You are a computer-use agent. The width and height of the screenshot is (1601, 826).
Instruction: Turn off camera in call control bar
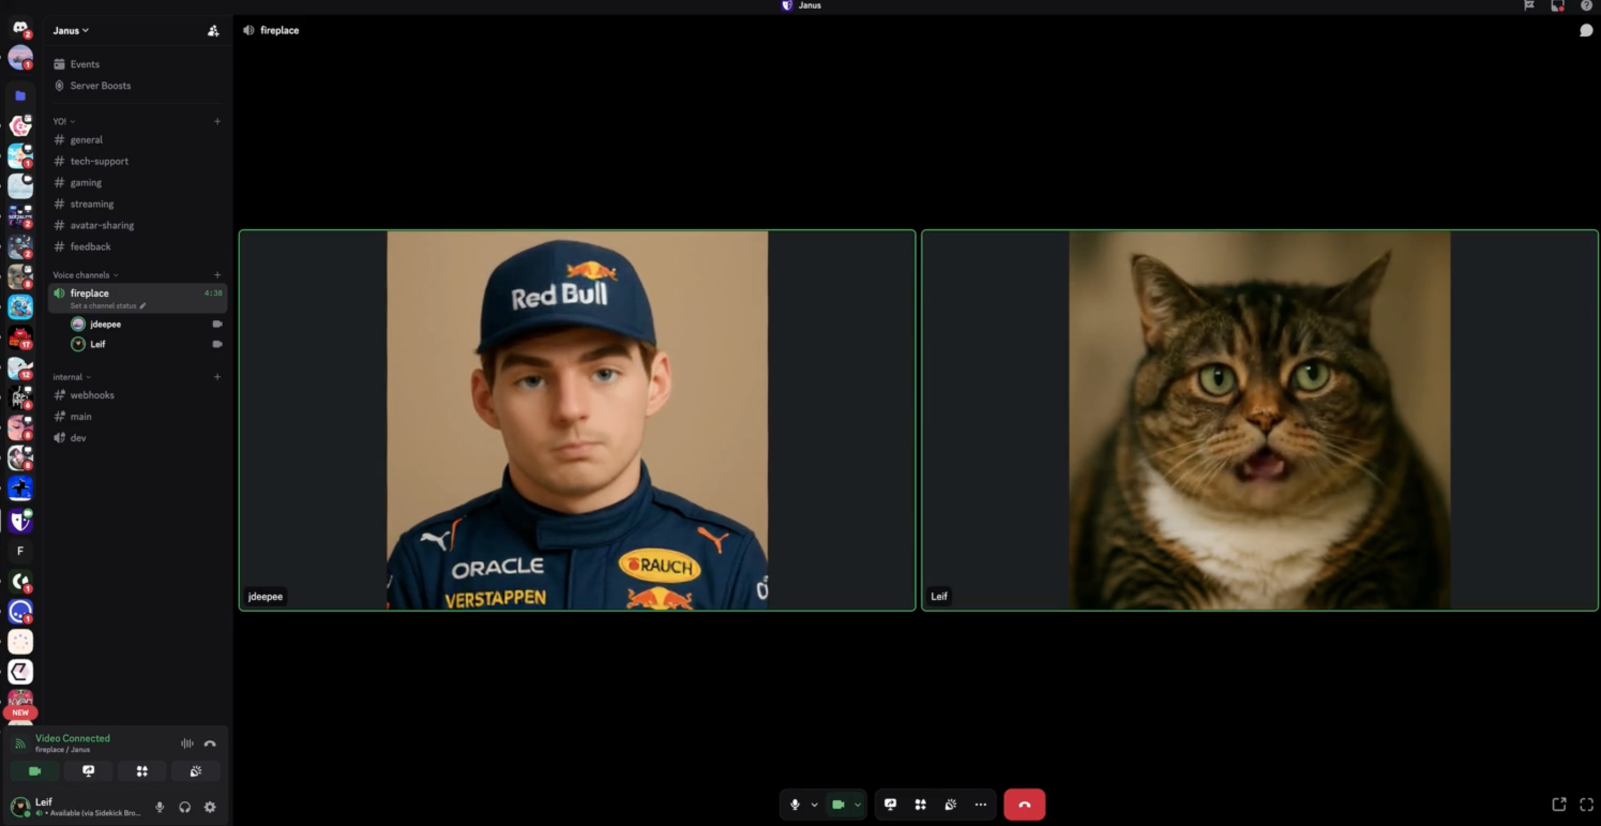point(838,804)
